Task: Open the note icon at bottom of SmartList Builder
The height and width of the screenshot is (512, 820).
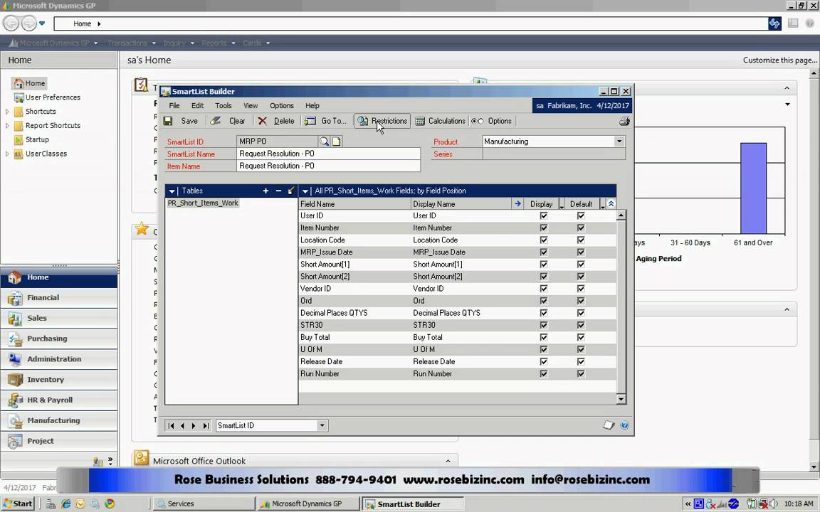Action: pyautogui.click(x=608, y=425)
